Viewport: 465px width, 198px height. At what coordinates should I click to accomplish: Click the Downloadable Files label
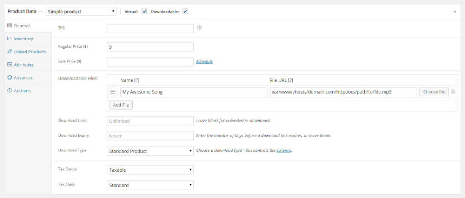pyautogui.click(x=78, y=79)
